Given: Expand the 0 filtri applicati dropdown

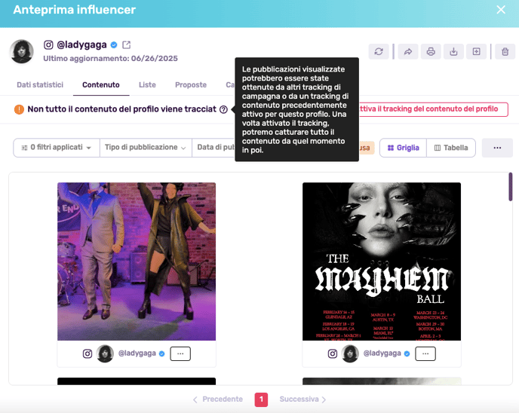Looking at the screenshot, I should 57,148.
